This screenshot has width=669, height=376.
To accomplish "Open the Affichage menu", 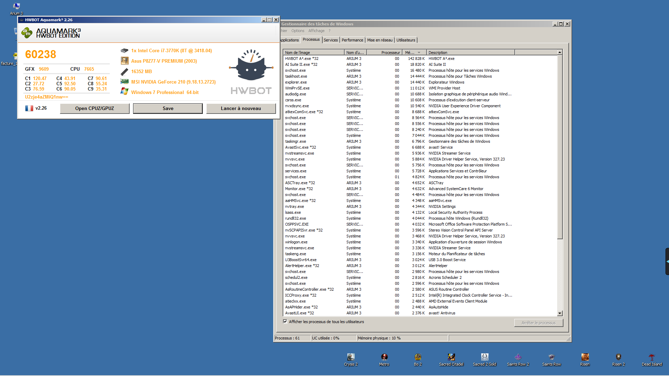I will click(316, 31).
